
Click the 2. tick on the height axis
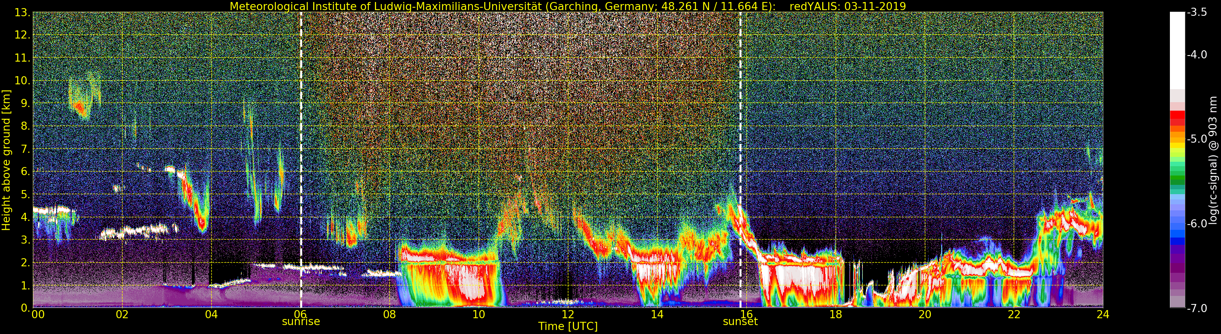click(x=26, y=263)
